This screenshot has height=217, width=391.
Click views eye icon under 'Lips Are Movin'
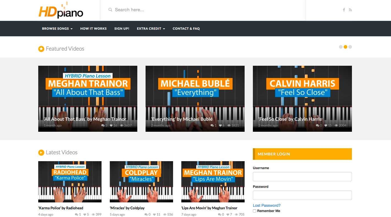tap(236, 215)
